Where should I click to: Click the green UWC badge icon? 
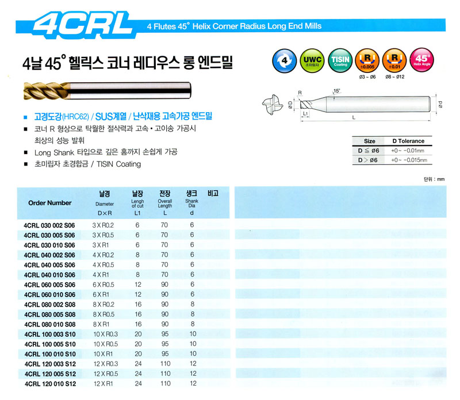coord(310,61)
